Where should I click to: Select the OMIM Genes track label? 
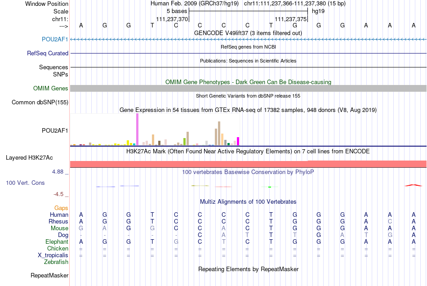coord(50,88)
